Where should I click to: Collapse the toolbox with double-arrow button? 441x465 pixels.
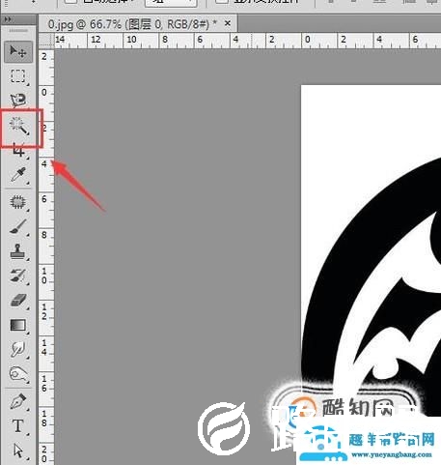8,19
